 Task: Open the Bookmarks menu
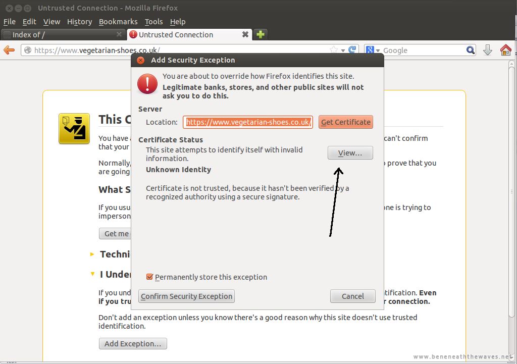coord(118,22)
